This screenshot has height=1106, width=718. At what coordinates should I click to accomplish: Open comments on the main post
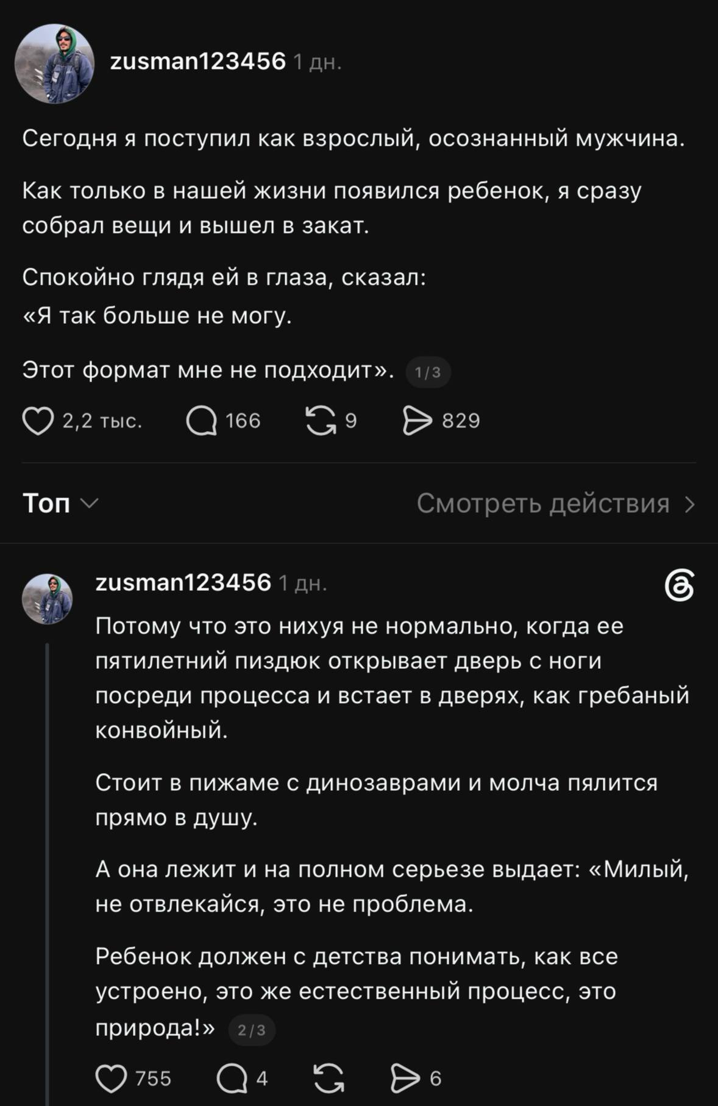[x=201, y=421]
